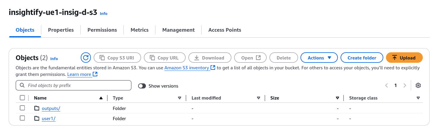Screen dimensions: 441x136
Task: Click the Folder type cell in user1/ row
Action: [119, 118]
